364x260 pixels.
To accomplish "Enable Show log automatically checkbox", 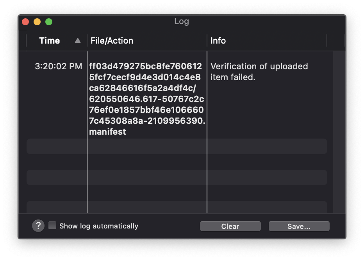I will [52, 225].
